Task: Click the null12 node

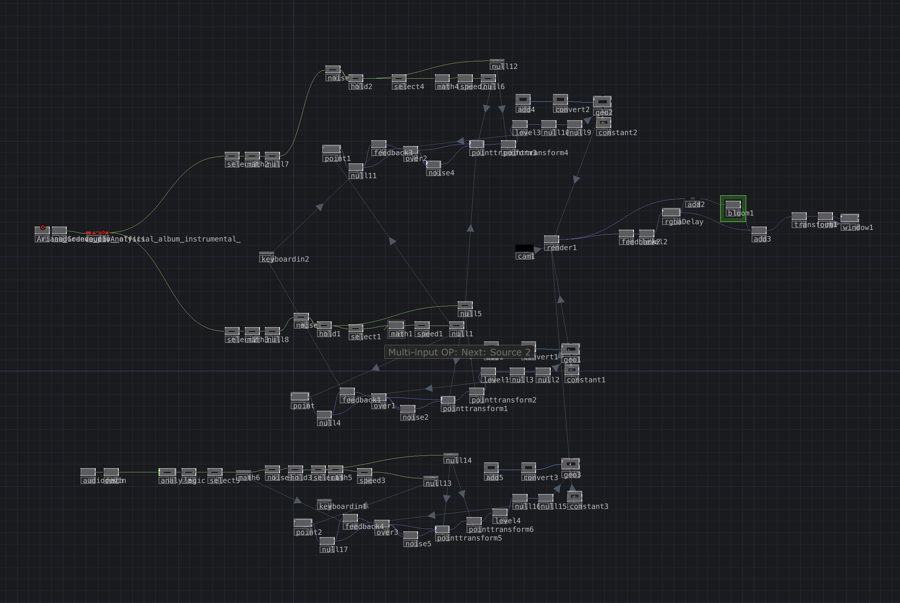Action: tap(497, 61)
